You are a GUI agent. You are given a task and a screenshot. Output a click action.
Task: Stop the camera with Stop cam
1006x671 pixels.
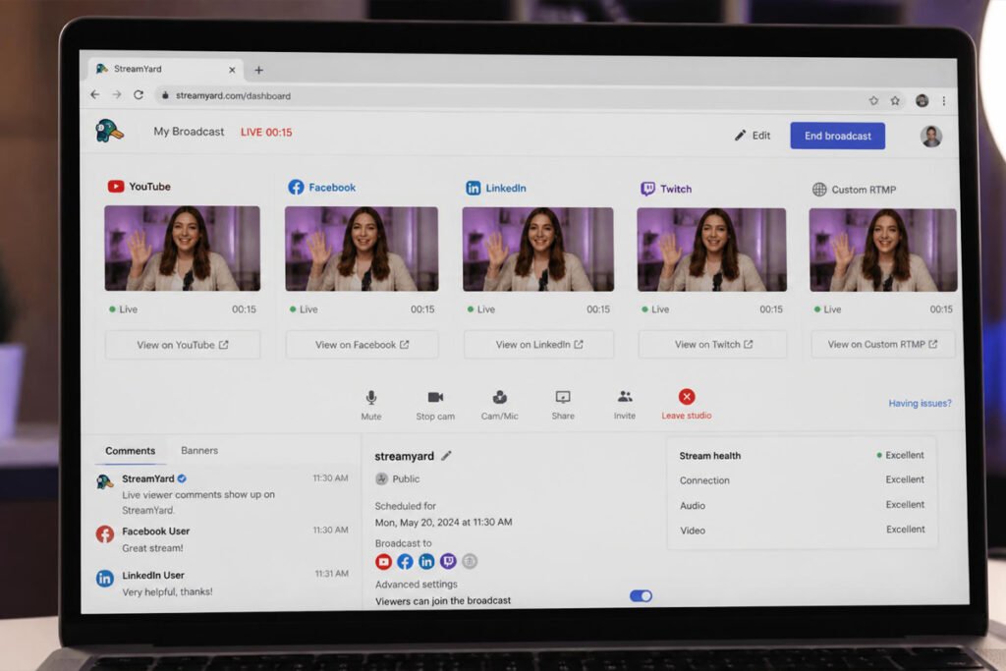(x=435, y=405)
